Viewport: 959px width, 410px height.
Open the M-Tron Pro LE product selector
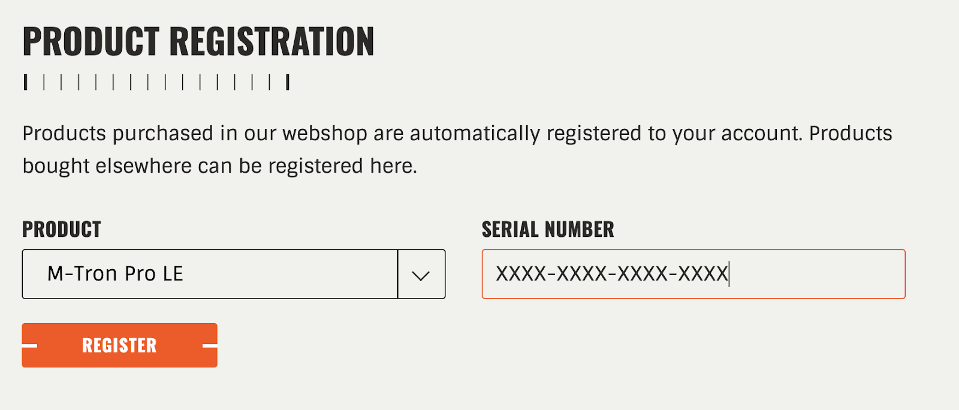(x=234, y=274)
